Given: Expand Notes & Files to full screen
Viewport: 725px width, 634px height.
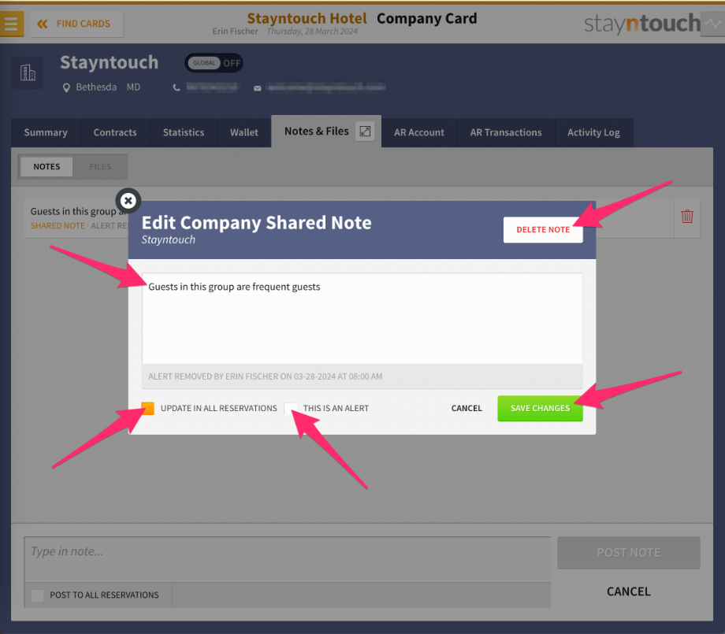Looking at the screenshot, I should (x=365, y=132).
